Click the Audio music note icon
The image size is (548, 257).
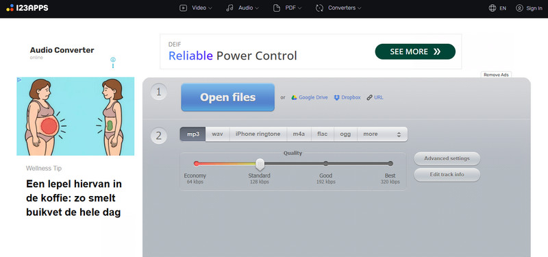point(229,8)
